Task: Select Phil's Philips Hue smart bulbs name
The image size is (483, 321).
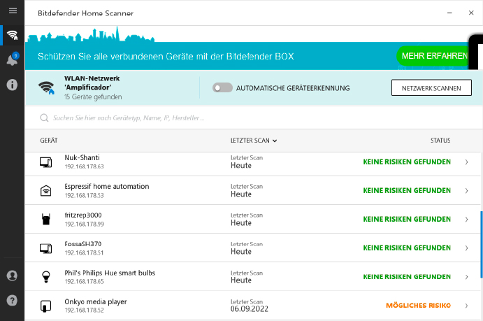Action: pyautogui.click(x=110, y=273)
